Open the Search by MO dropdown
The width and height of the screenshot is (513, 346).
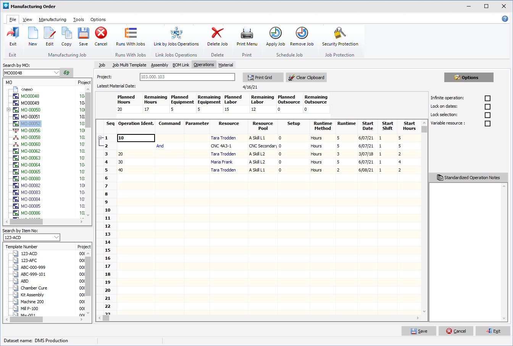click(x=56, y=73)
